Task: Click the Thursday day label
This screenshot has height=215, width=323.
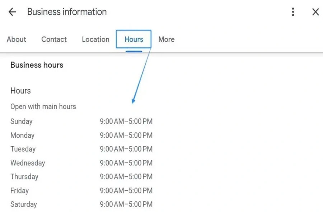Action: [24, 177]
